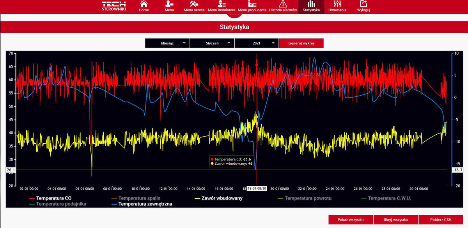Click the Ustawienia settings icon

(x=337, y=4)
